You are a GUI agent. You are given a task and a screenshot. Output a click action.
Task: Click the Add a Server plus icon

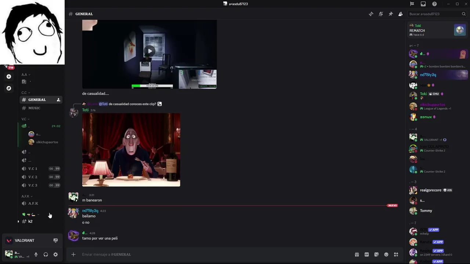pyautogui.click(x=9, y=77)
